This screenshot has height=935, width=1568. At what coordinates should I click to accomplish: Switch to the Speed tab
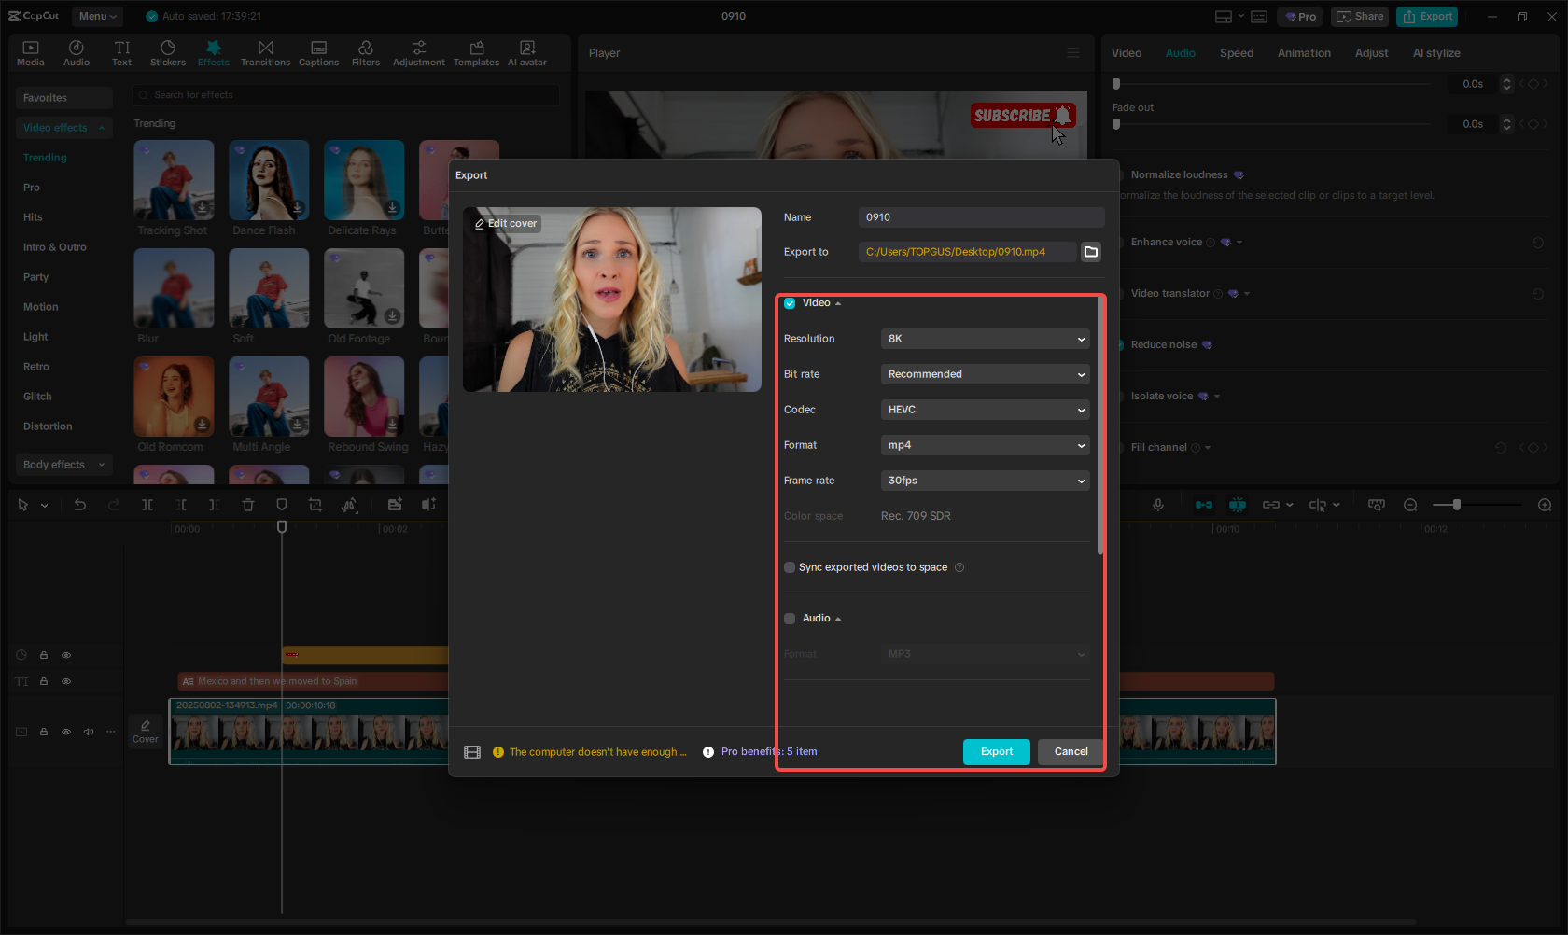1236,53
